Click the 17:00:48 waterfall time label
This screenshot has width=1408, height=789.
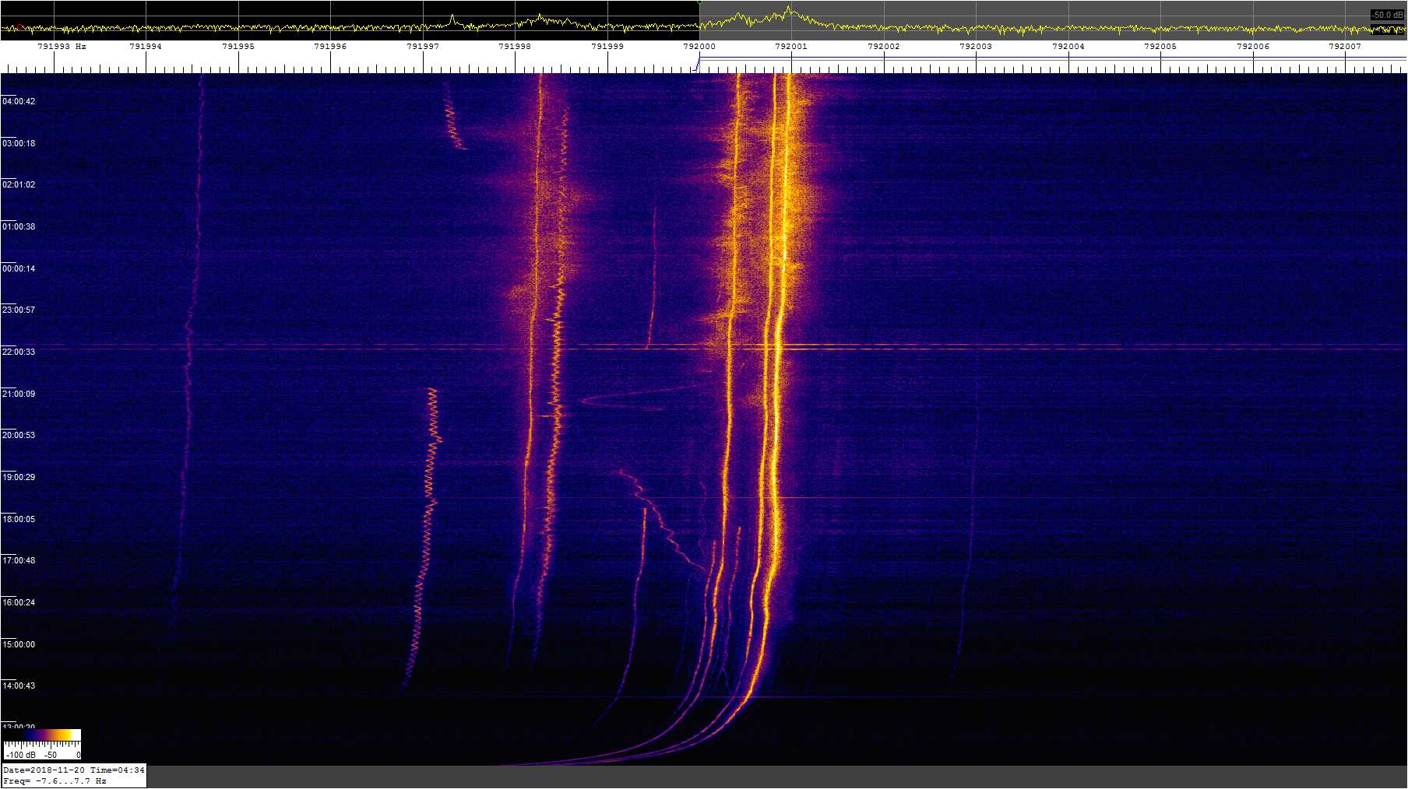19,561
